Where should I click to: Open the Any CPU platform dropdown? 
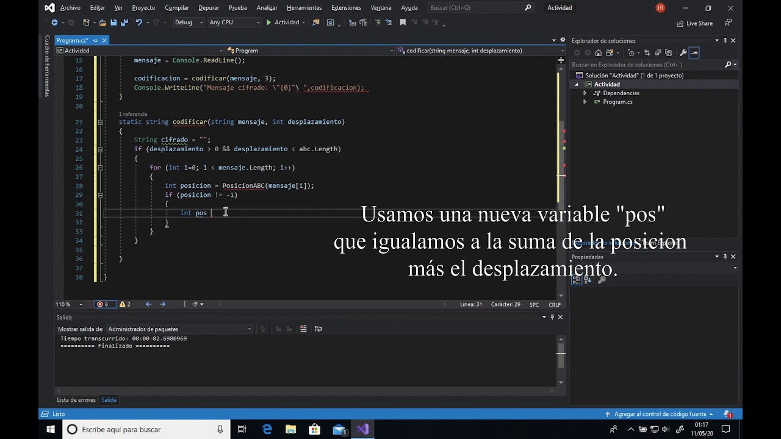pos(234,23)
